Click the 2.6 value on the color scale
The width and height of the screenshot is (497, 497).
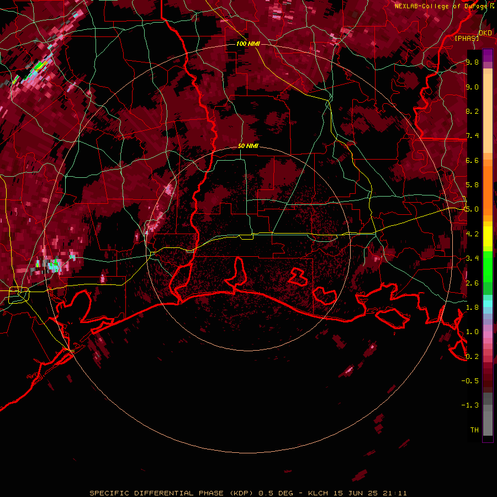[472, 283]
